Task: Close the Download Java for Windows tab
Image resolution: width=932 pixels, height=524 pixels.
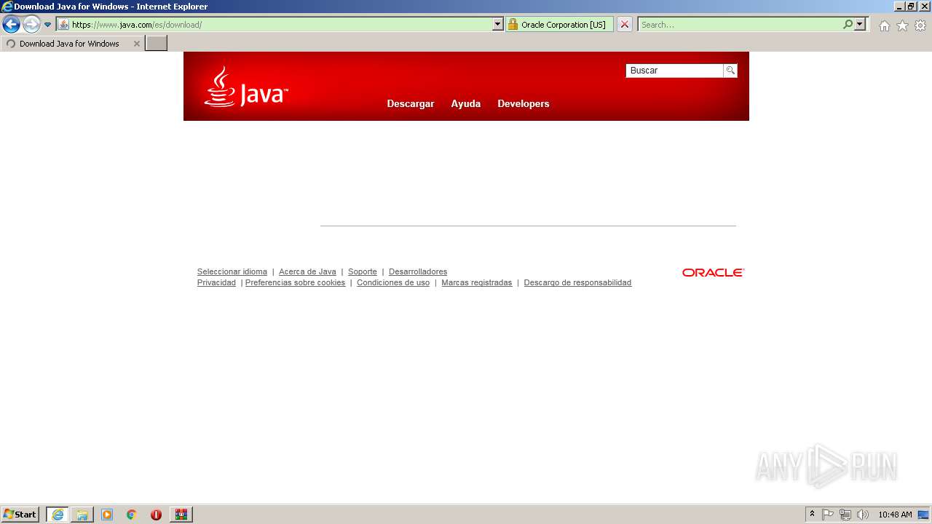Action: click(x=136, y=44)
